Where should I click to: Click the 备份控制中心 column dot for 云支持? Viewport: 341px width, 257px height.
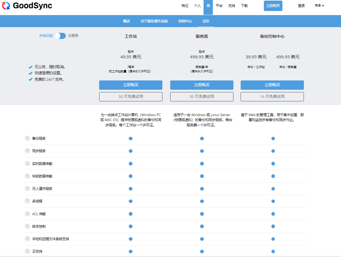point(273,251)
